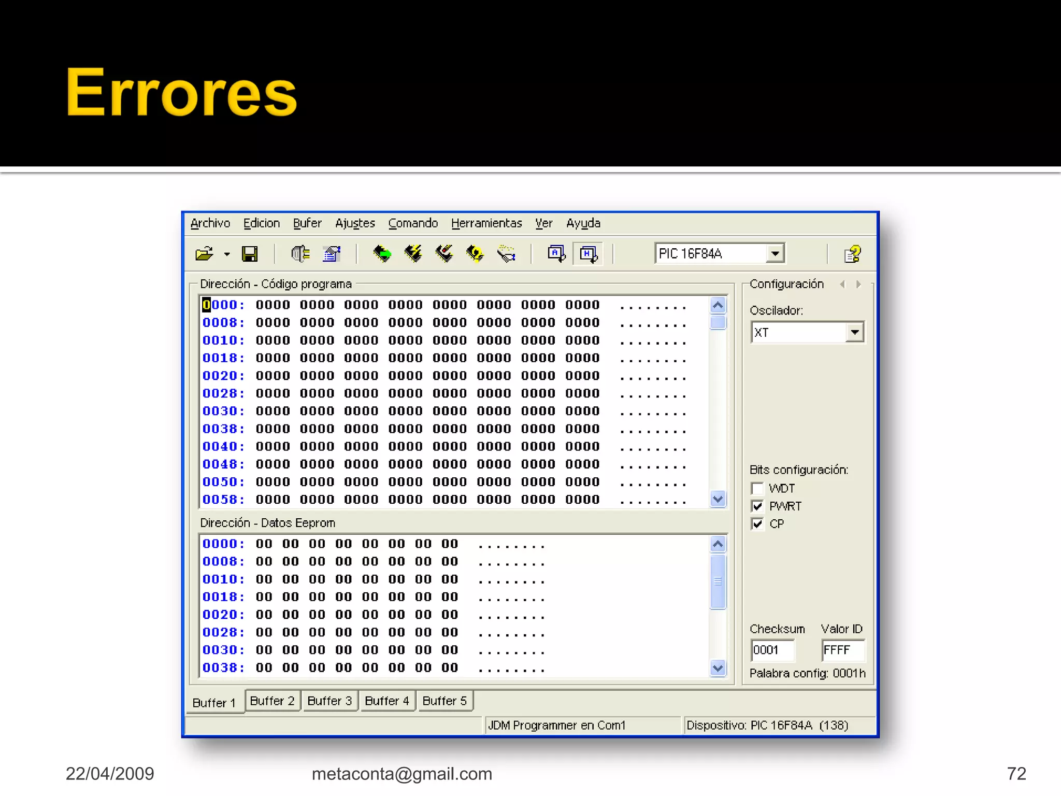
Task: Click Eeprom data address 0038:
Action: [223, 667]
